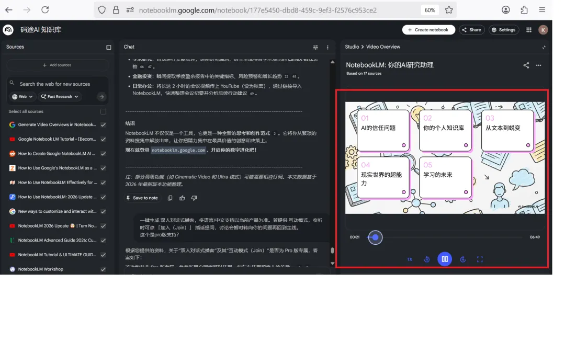This screenshot has width=565, height=353.
Task: Rewind the video ten seconds
Action: (x=427, y=259)
